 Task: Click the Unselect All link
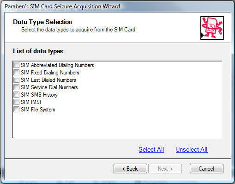(x=192, y=149)
